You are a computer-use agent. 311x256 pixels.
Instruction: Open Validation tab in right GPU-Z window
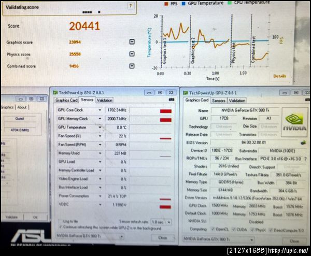point(237,101)
